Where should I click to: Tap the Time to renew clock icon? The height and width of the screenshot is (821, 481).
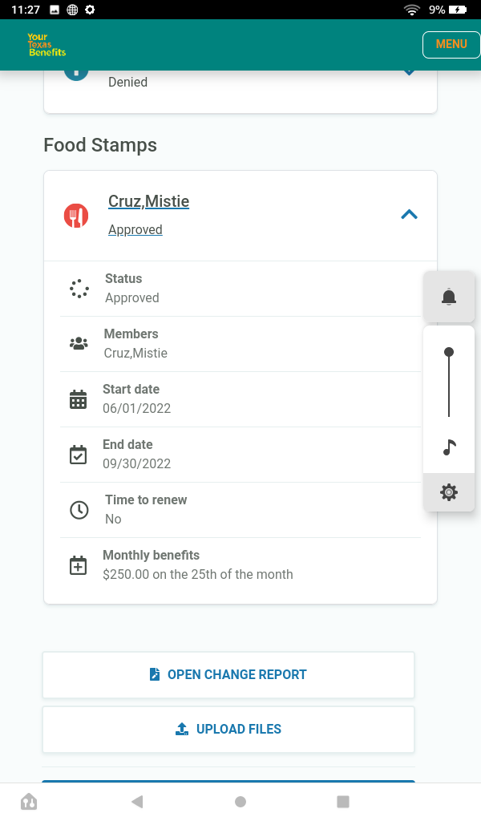point(79,510)
